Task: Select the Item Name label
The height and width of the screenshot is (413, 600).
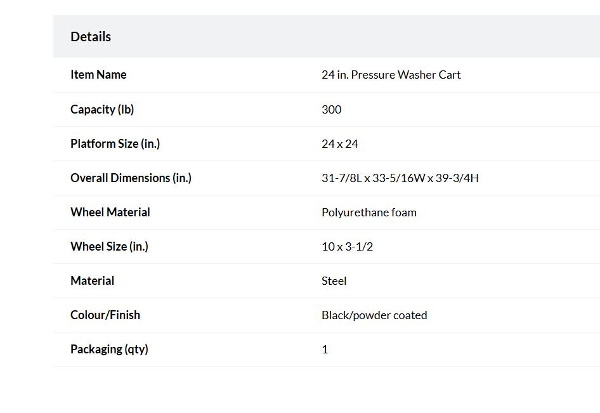Action: [x=98, y=75]
